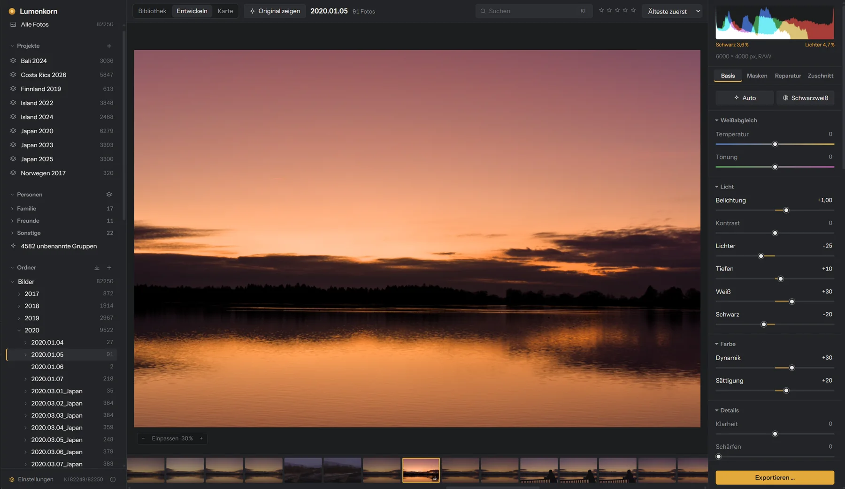845x489 pixels.
Task: Select the first filmstrip thumbnail
Action: pyautogui.click(x=146, y=470)
